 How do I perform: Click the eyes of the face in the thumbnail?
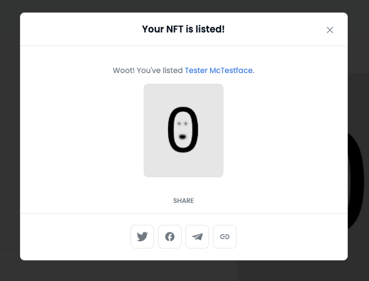point(182,124)
